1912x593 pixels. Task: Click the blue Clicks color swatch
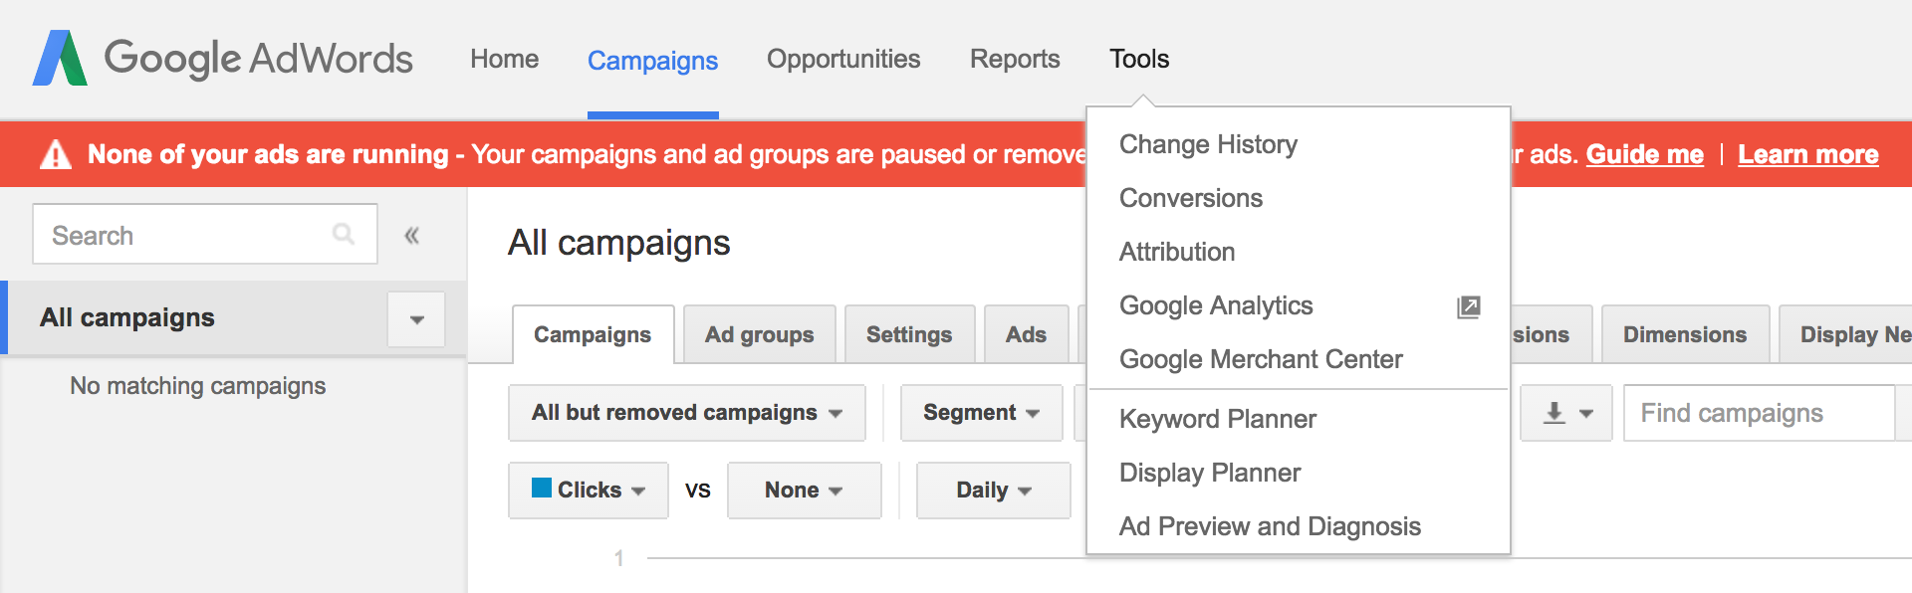tap(542, 488)
